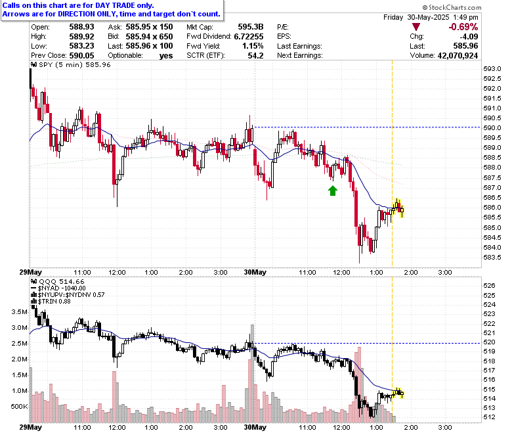Image resolution: width=512 pixels, height=433 pixels.
Task: Click the tall volume bar at 30May open
Action: pyautogui.click(x=252, y=374)
